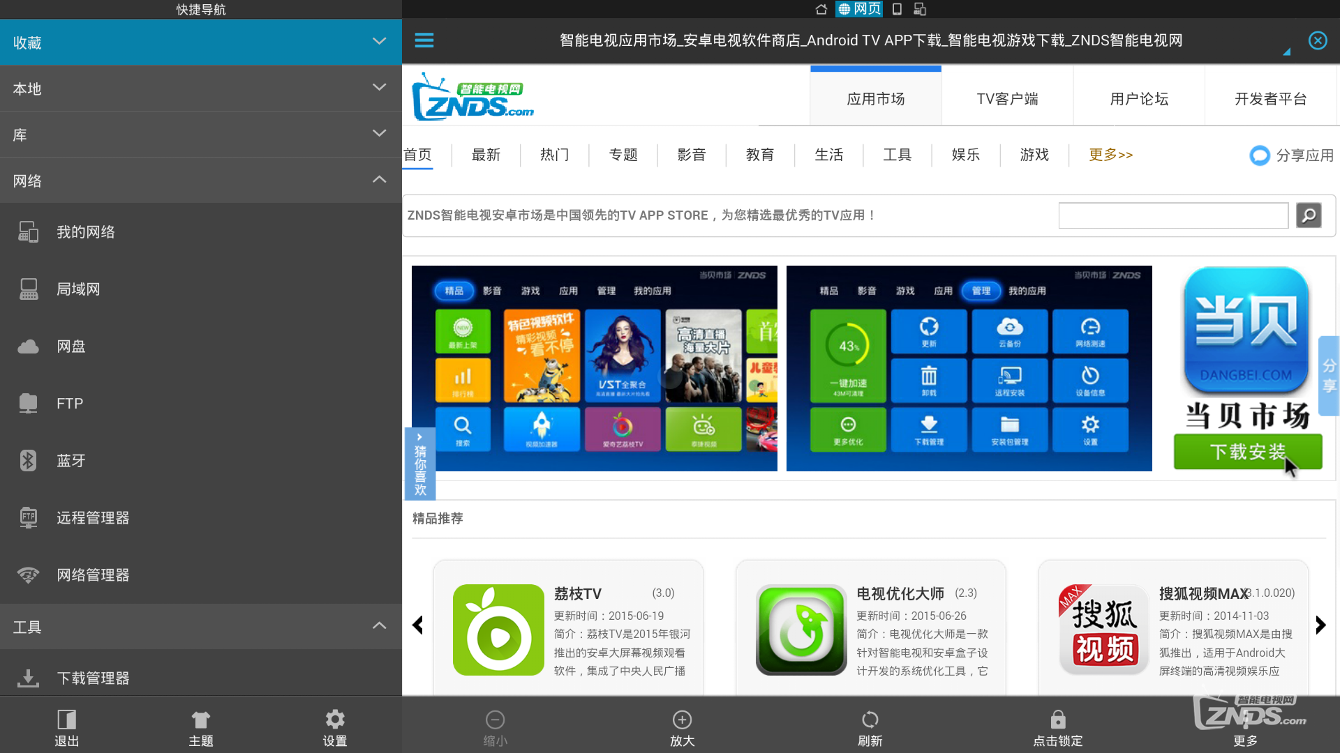
Task: Click the exit (退出) icon
Action: click(x=66, y=720)
